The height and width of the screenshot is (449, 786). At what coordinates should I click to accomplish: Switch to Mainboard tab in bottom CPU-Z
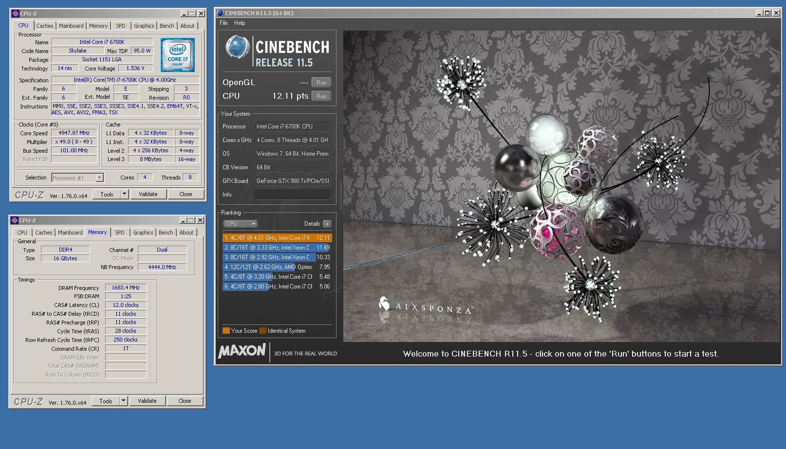pos(70,233)
